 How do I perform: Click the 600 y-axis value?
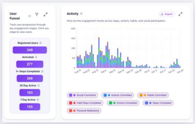click(x=73, y=29)
